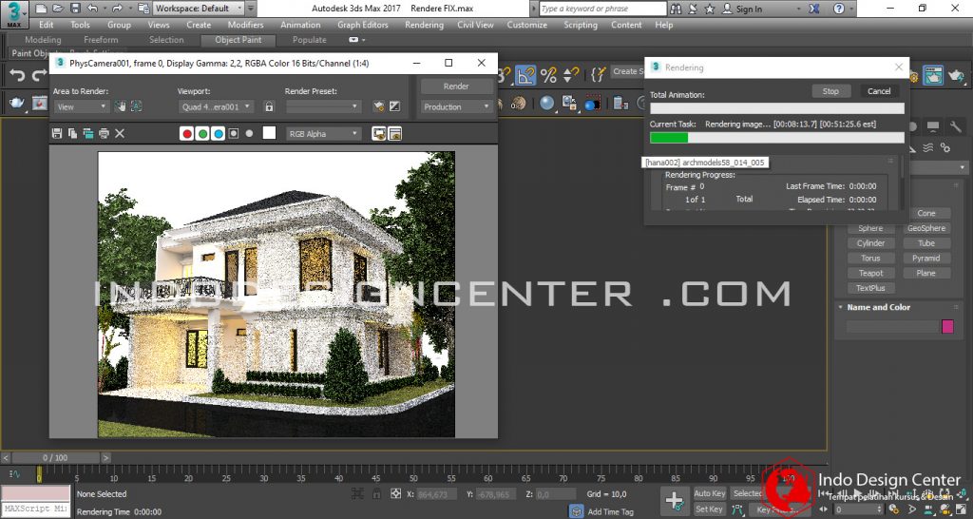The height and width of the screenshot is (519, 973).
Task: Click the GeoSphere primitive button
Action: pos(925,228)
